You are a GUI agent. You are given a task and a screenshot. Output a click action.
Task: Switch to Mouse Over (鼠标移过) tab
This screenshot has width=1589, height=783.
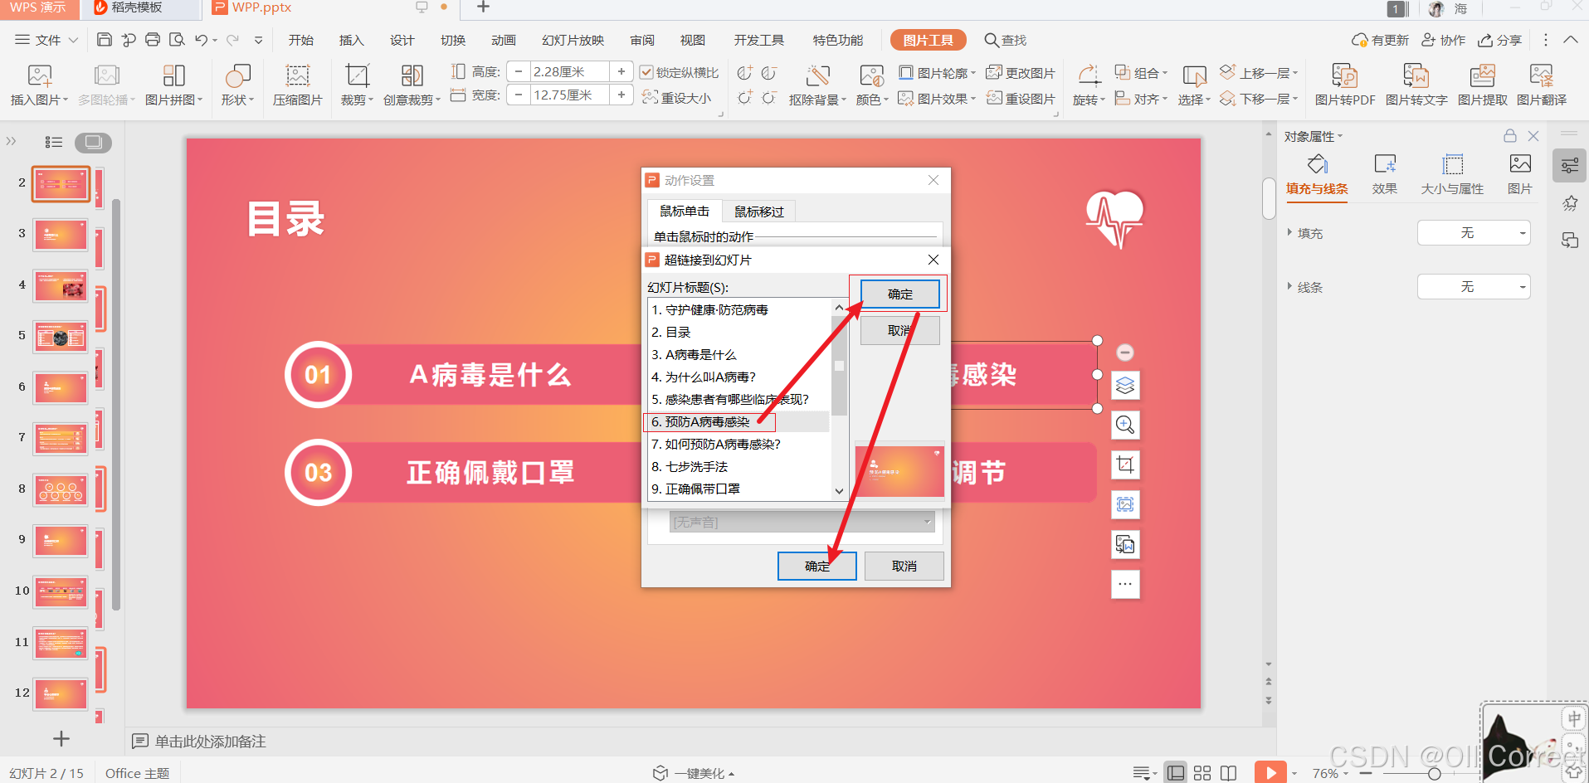tap(759, 212)
